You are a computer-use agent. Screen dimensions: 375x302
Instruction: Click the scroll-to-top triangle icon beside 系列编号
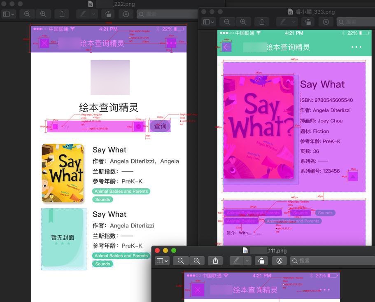pyautogui.click(x=352, y=177)
